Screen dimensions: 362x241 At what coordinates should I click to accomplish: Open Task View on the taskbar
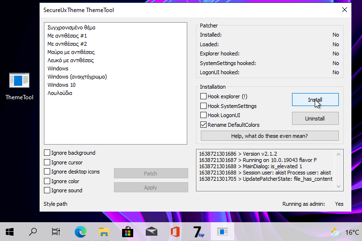pyautogui.click(x=56, y=231)
